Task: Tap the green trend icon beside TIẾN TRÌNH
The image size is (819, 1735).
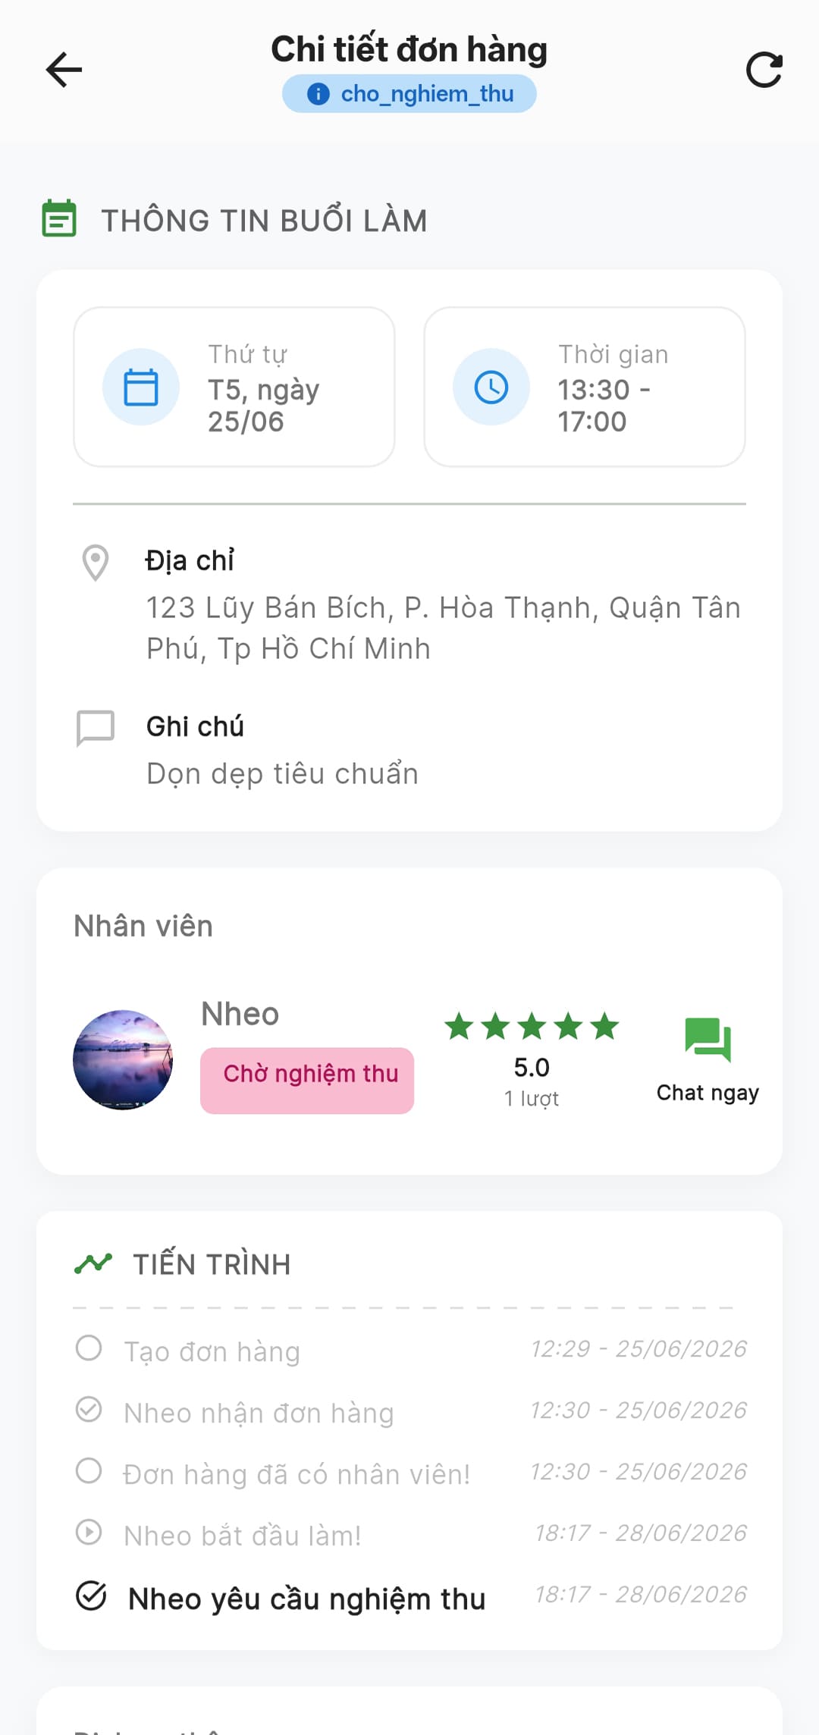Action: coord(93,1263)
